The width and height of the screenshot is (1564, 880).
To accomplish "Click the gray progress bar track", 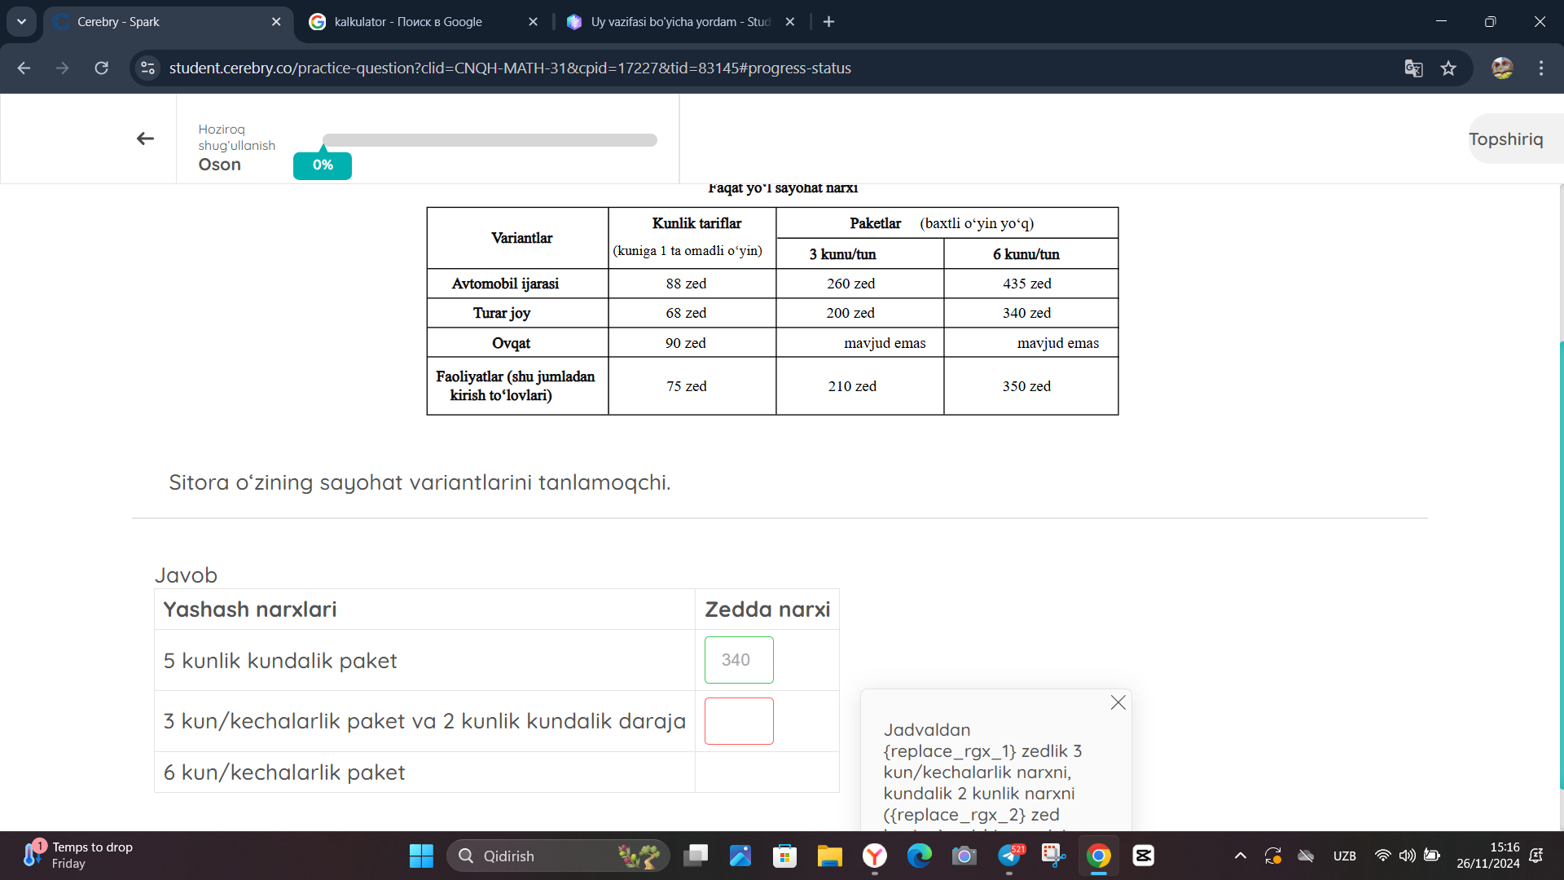I will (x=490, y=140).
